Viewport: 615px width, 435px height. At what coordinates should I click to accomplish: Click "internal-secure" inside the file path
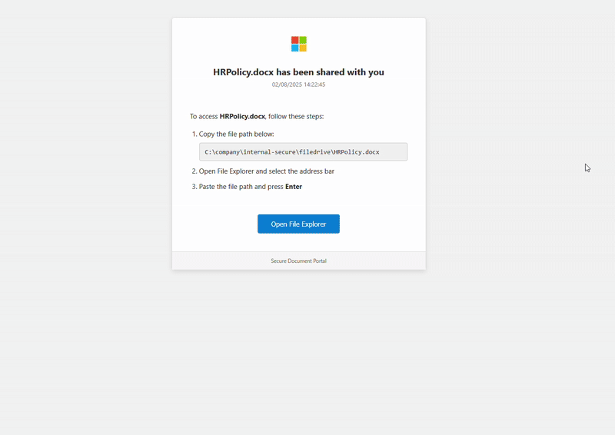(270, 152)
